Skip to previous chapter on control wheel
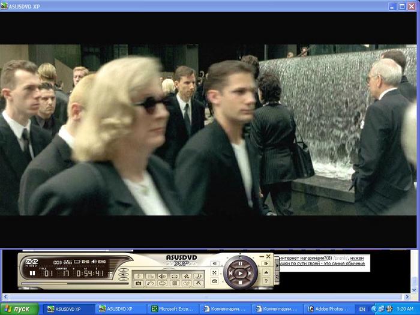 tap(230, 273)
